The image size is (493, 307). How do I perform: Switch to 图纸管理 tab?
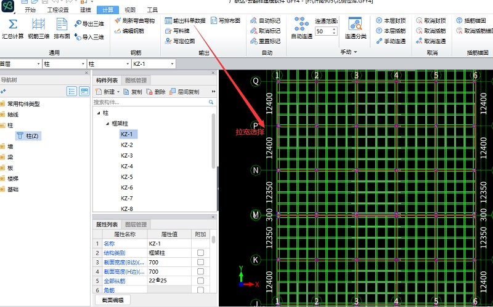tap(136, 81)
